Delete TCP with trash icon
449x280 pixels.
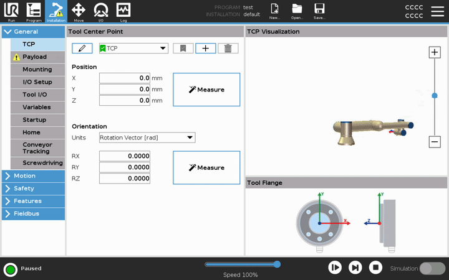[228, 49]
